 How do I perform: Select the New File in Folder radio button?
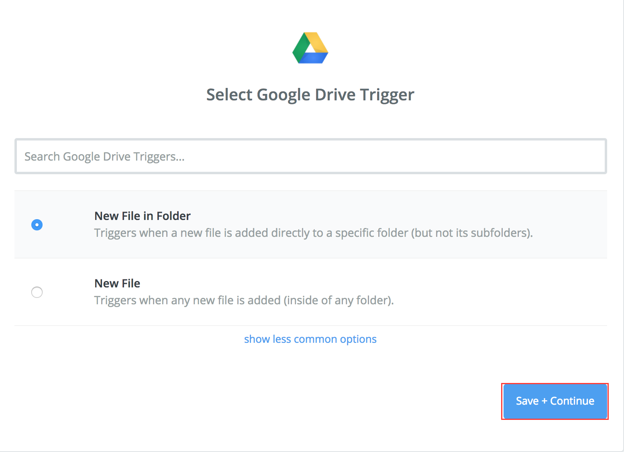[37, 224]
